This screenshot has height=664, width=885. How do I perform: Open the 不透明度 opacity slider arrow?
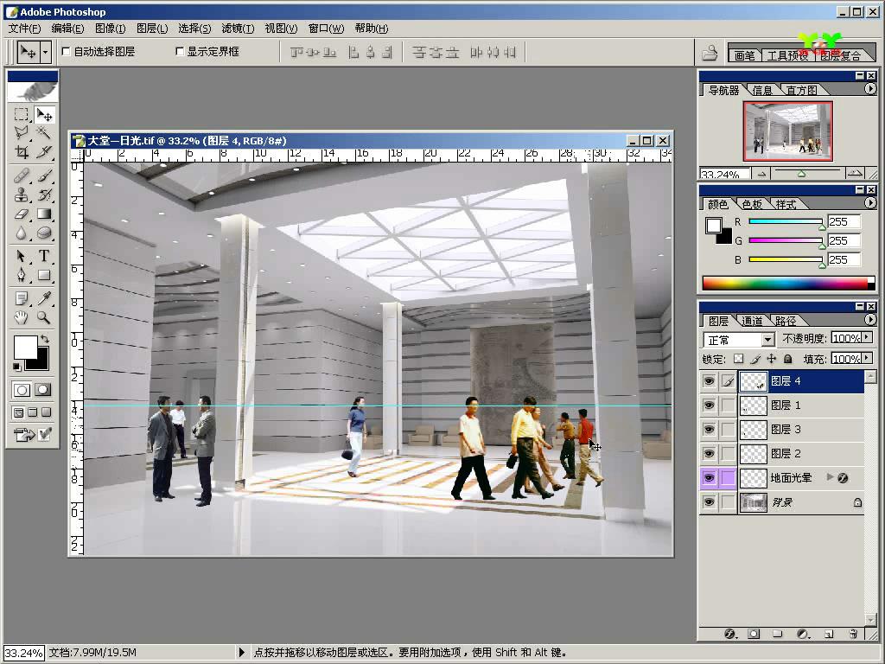867,338
